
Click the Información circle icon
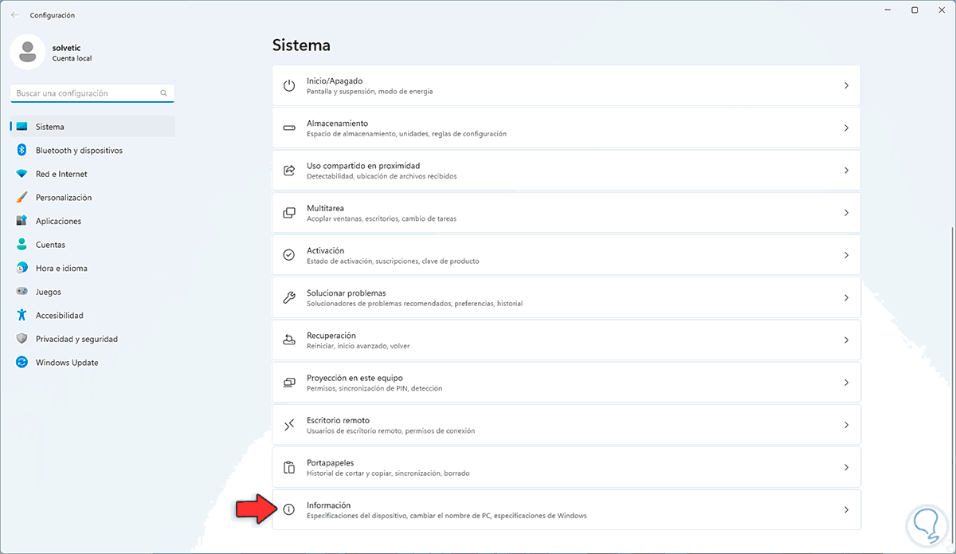(289, 509)
